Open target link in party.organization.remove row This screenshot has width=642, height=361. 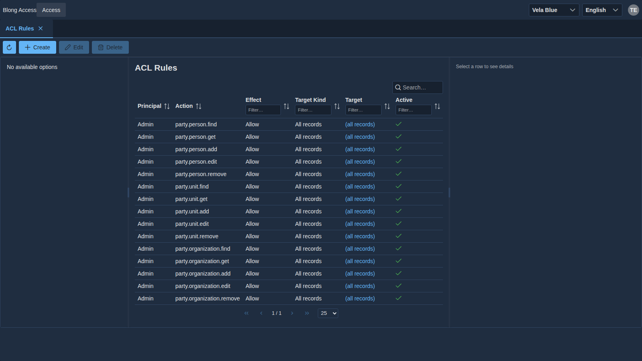coord(360,298)
